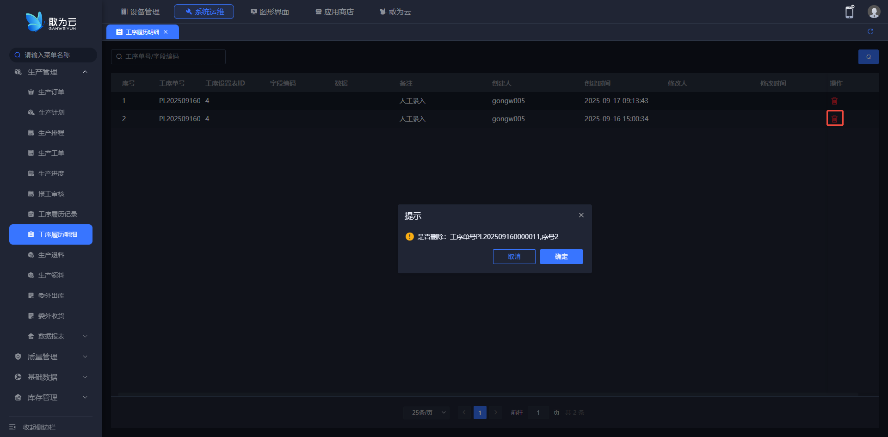Open the user avatar profile menu

point(873,12)
